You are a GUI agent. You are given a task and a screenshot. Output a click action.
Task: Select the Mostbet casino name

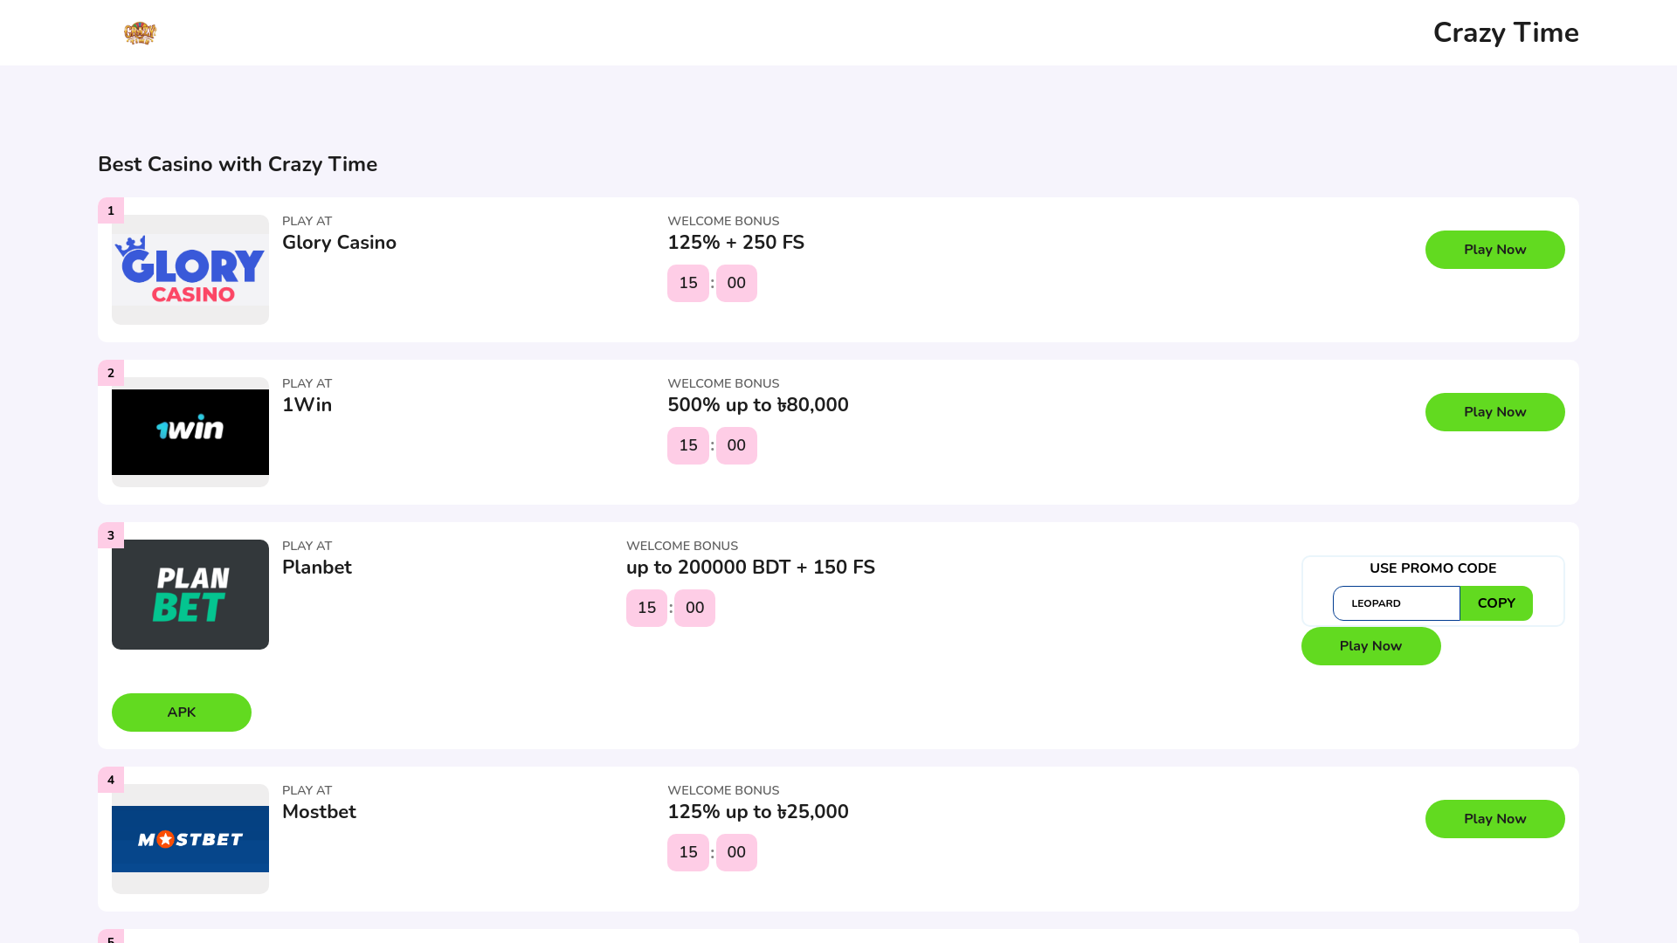319,812
